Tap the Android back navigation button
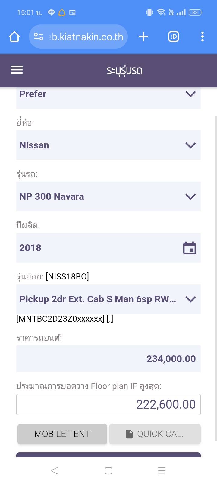Viewport: 217px width, 484px height. [55, 470]
